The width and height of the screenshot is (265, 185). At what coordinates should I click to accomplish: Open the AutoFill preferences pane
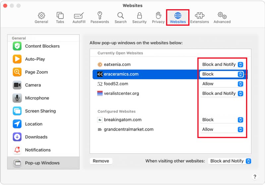(x=79, y=18)
